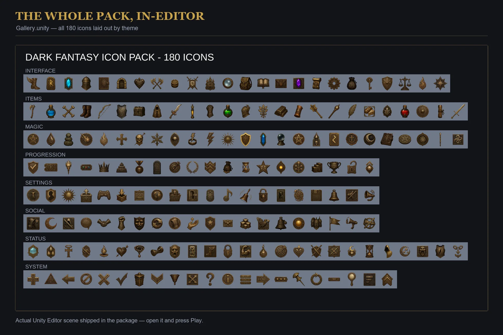Click the winged boot icon in Interface row
Screen dimensions: 503x335
tap(33, 83)
